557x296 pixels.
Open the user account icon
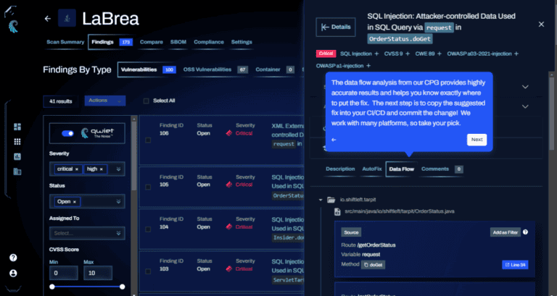point(13,274)
